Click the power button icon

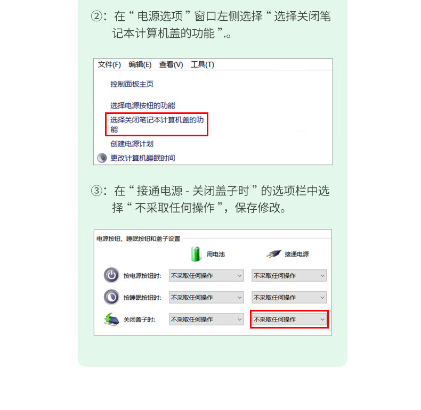point(111,275)
